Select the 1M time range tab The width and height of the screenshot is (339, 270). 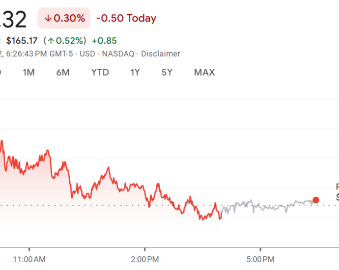point(28,73)
